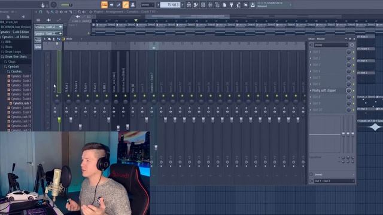The image size is (383, 215).
Task: Mute the TS Kick 2 mixer track LED
Action: tap(69, 96)
